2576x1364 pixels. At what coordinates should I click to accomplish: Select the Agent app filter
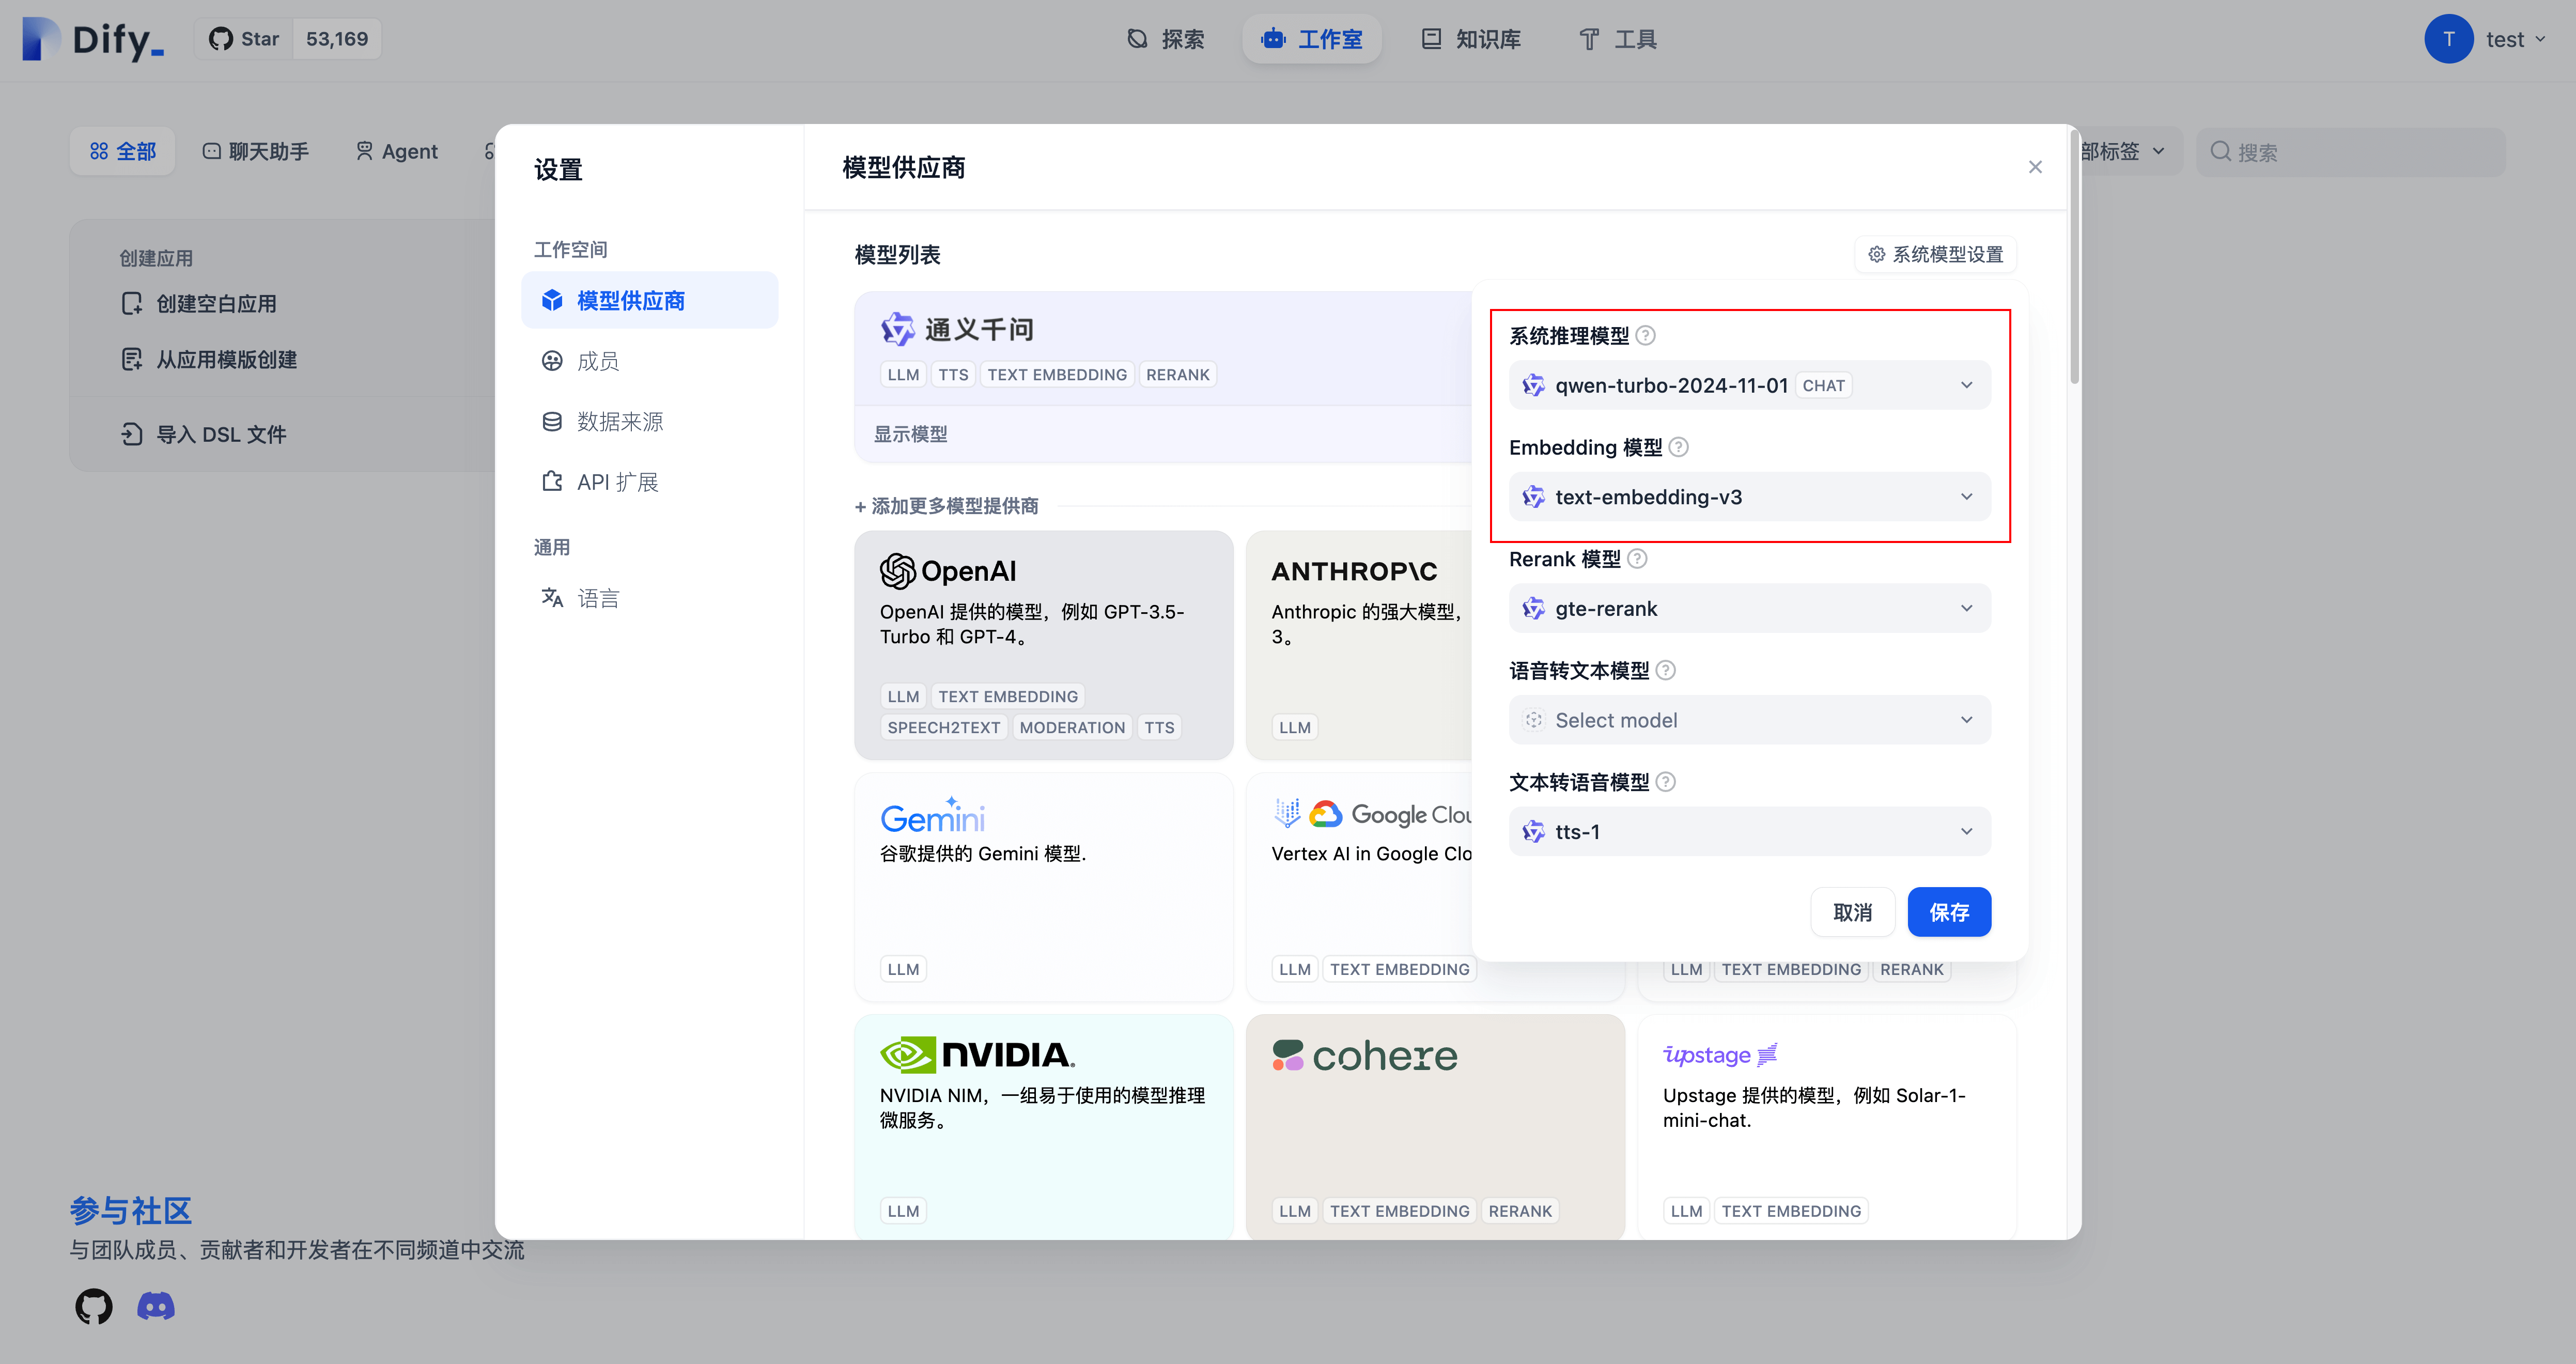[397, 151]
